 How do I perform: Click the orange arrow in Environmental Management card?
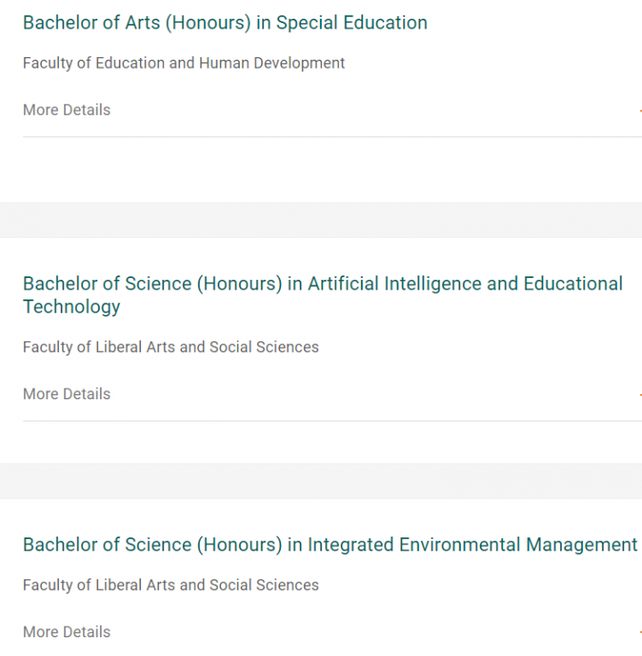point(639,632)
